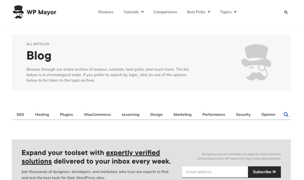Expand the Best Picks dropdown
This screenshot has width=304, height=180.
[198, 12]
